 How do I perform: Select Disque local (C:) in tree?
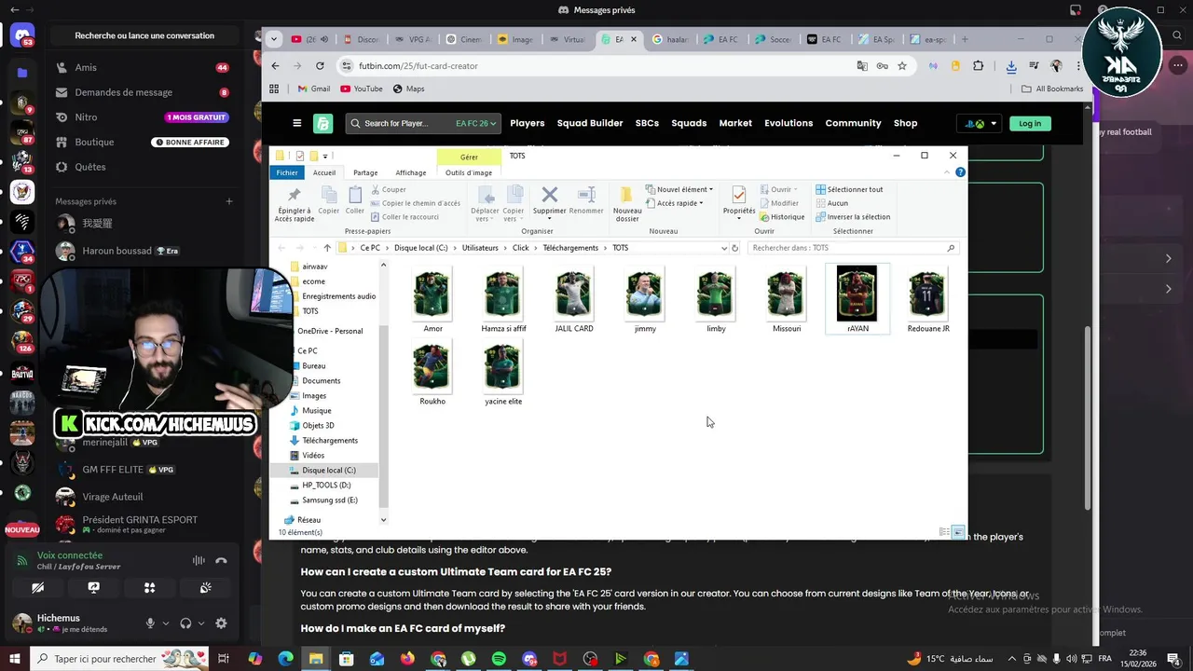click(328, 470)
